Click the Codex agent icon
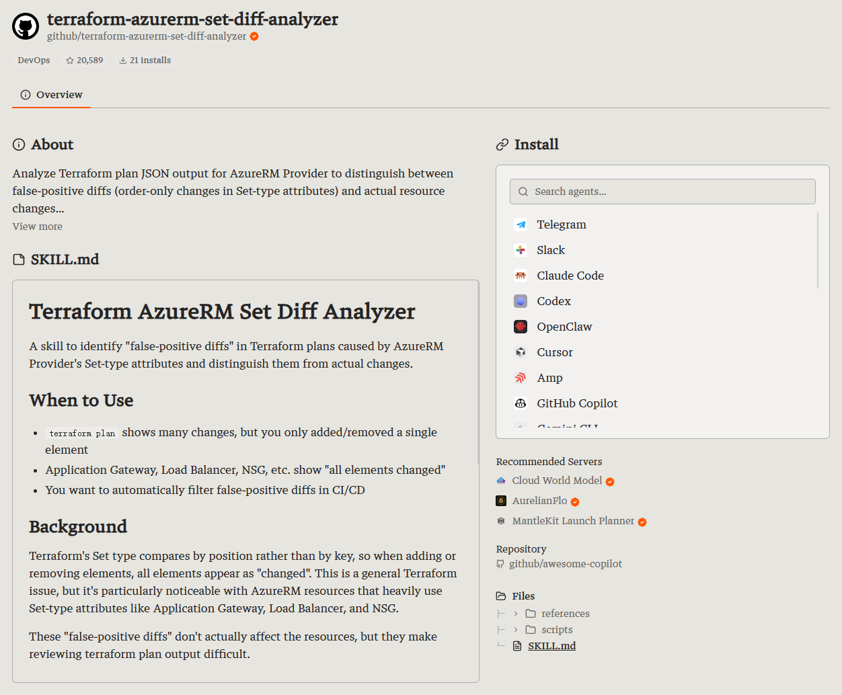 point(521,301)
